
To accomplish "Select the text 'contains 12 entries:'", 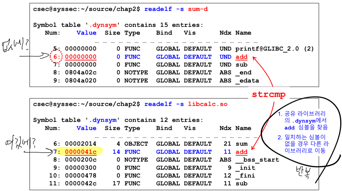I will [x=163, y=120].
